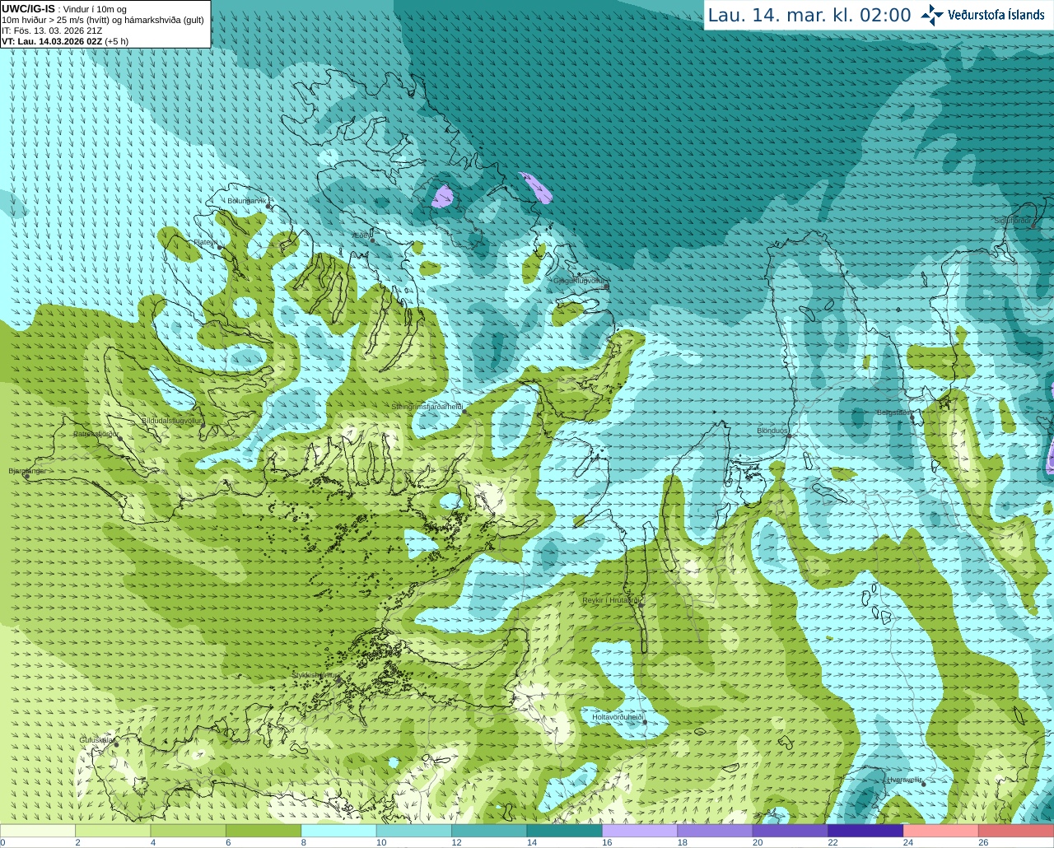Image resolution: width=1054 pixels, height=848 pixels.
Task: Click the 'Lau. 14. mar. kl. 02:00' timestamp
Action: pyautogui.click(x=809, y=16)
